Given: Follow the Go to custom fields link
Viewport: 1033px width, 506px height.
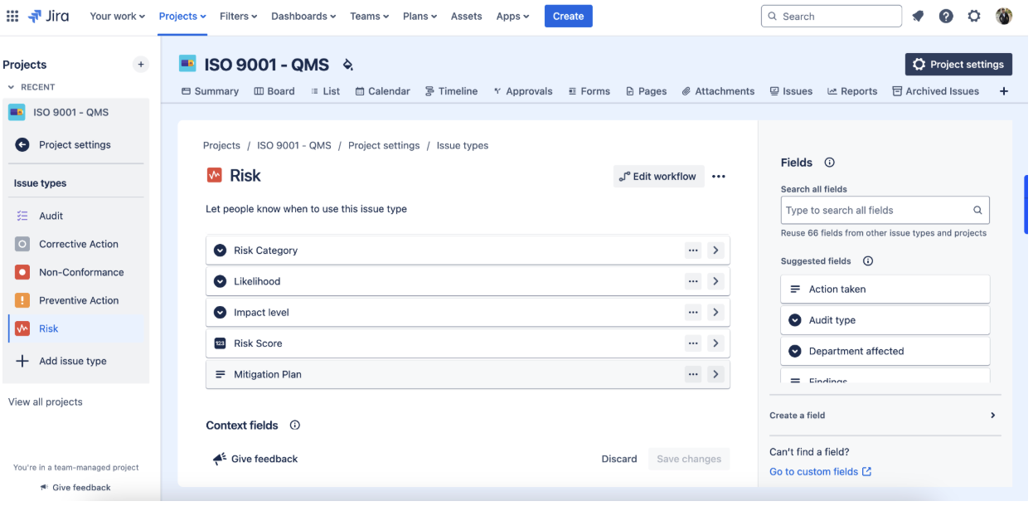Looking at the screenshot, I should pos(815,471).
